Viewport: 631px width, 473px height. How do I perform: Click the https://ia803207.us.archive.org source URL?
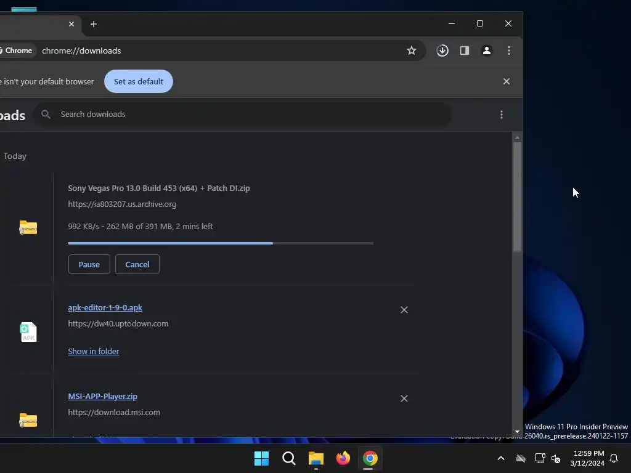[x=122, y=204]
